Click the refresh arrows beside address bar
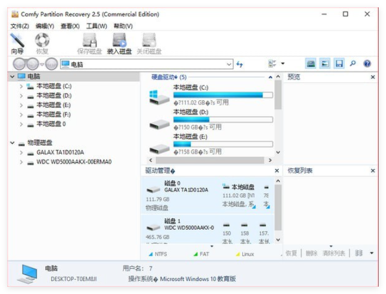Viewport: 386px width, 294px height. pos(240,64)
